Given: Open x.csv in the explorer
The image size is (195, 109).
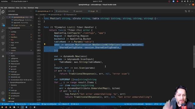Looking at the screenshot, I should [12, 98].
